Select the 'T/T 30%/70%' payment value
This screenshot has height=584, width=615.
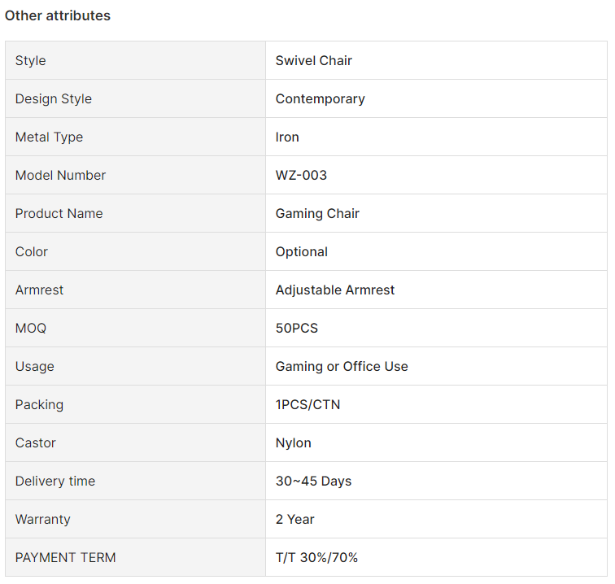pyautogui.click(x=316, y=557)
